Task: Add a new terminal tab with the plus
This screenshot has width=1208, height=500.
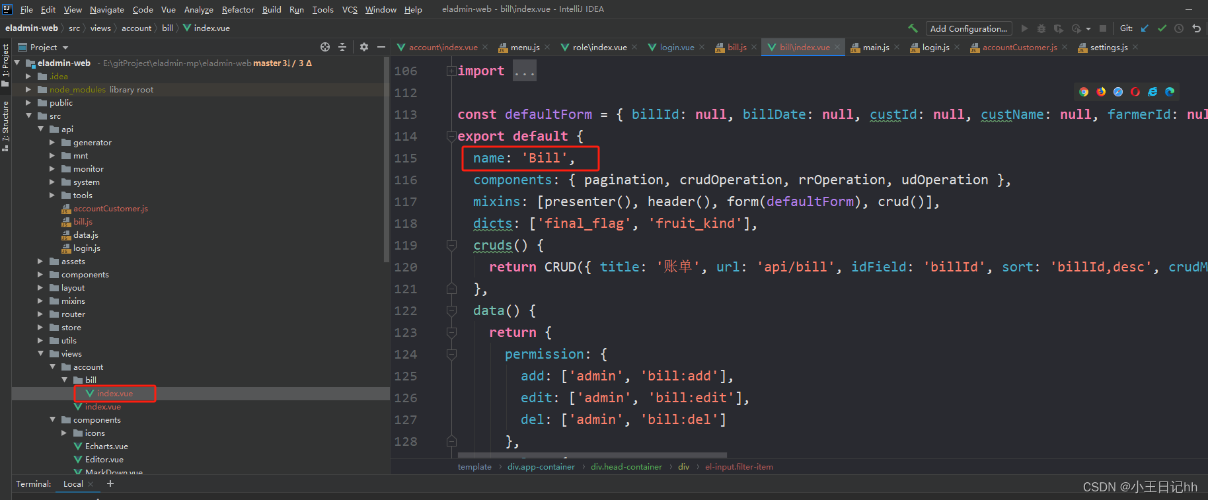Action: 110,483
